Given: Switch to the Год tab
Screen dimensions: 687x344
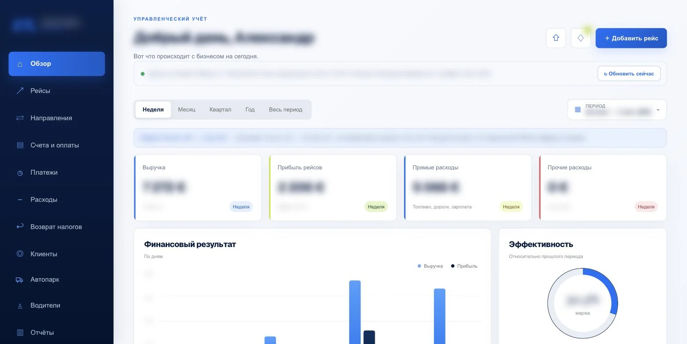Looking at the screenshot, I should [x=250, y=110].
